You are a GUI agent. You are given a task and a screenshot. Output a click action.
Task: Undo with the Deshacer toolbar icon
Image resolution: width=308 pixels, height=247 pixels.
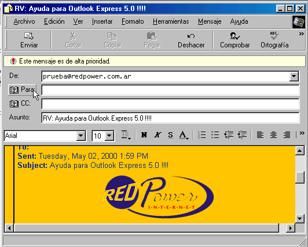tap(191, 40)
